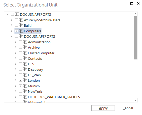Click the OU icon beside Munich
142x115 pixels.
coord(25,86)
